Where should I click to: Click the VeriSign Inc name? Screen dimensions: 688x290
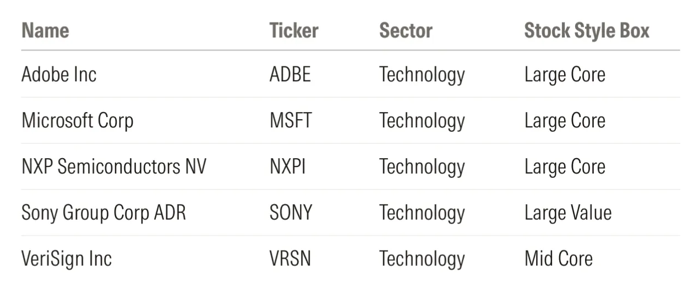pos(66,259)
